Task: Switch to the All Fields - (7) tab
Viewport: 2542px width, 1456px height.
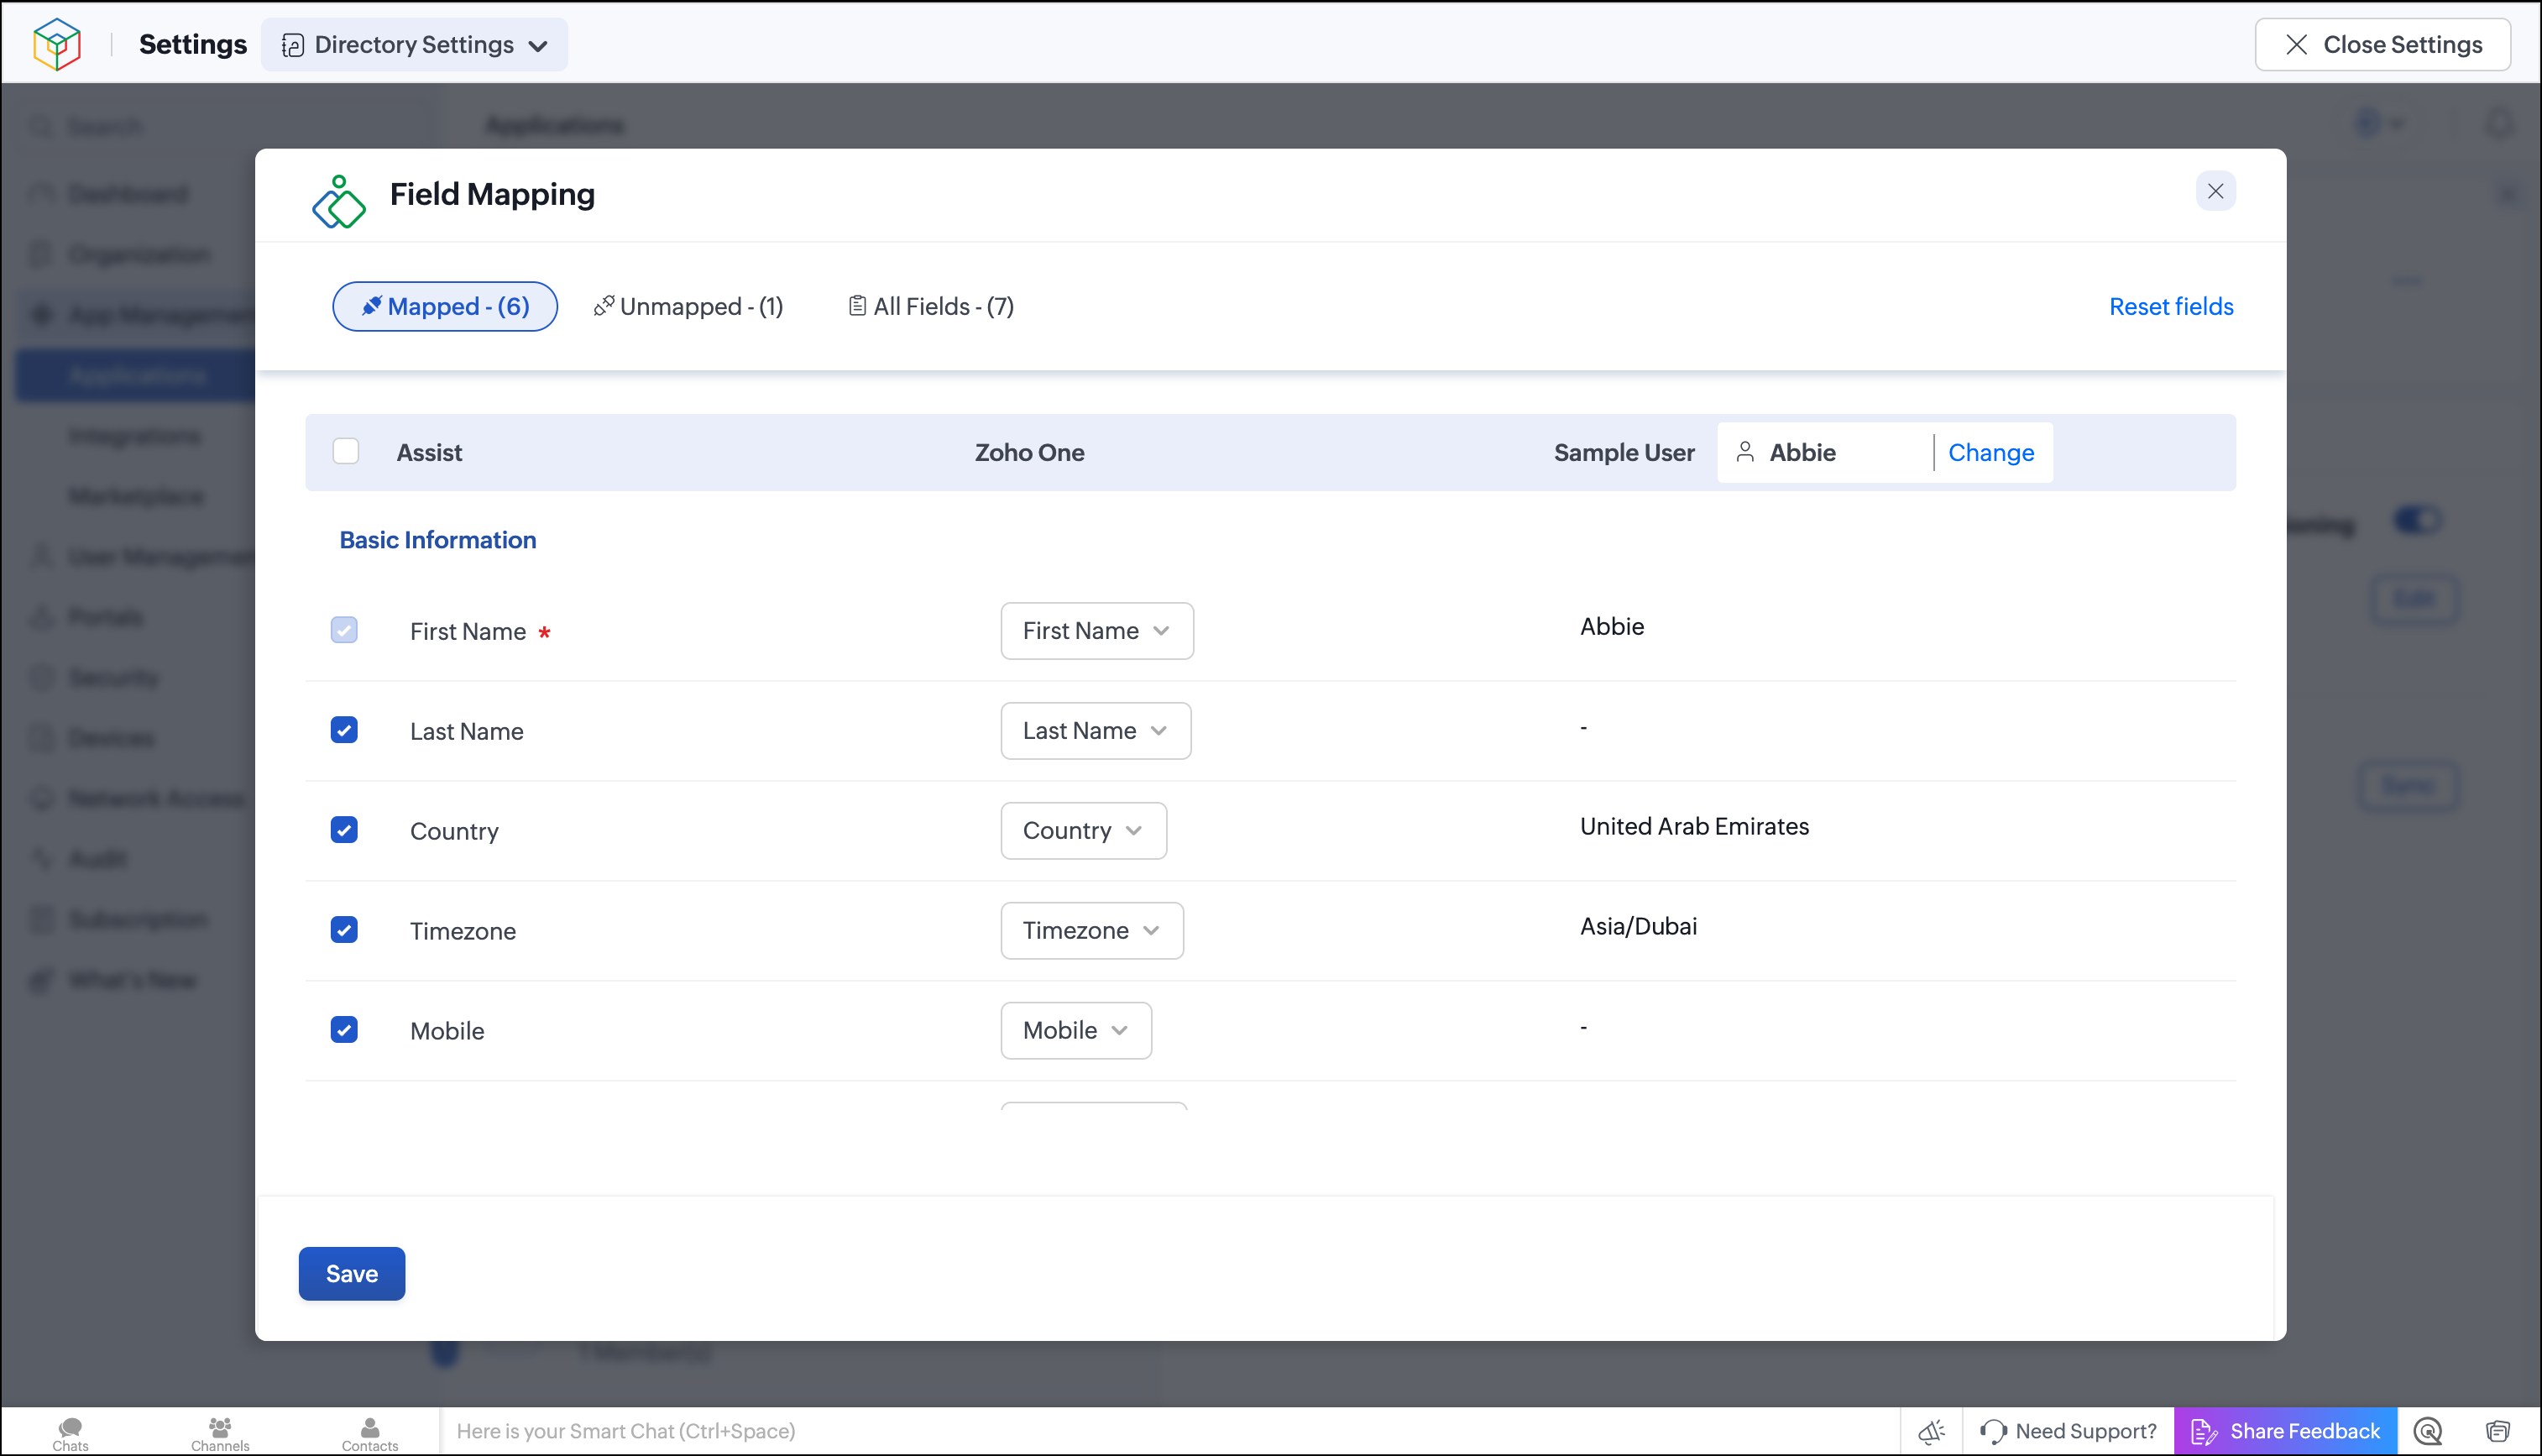Action: coord(931,306)
